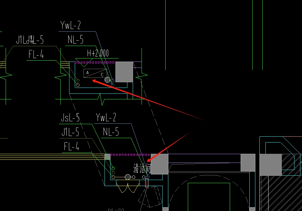302x211 pixels.
Task: Pick the small white rectangle with red line
Action: click(147, 183)
